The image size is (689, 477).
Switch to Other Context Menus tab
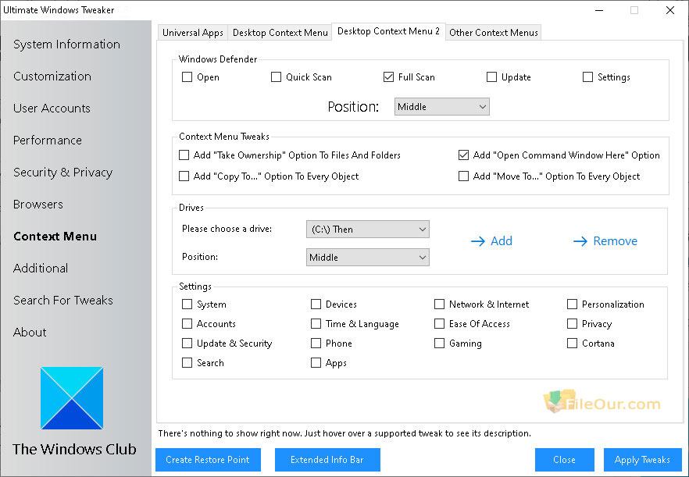coord(494,33)
